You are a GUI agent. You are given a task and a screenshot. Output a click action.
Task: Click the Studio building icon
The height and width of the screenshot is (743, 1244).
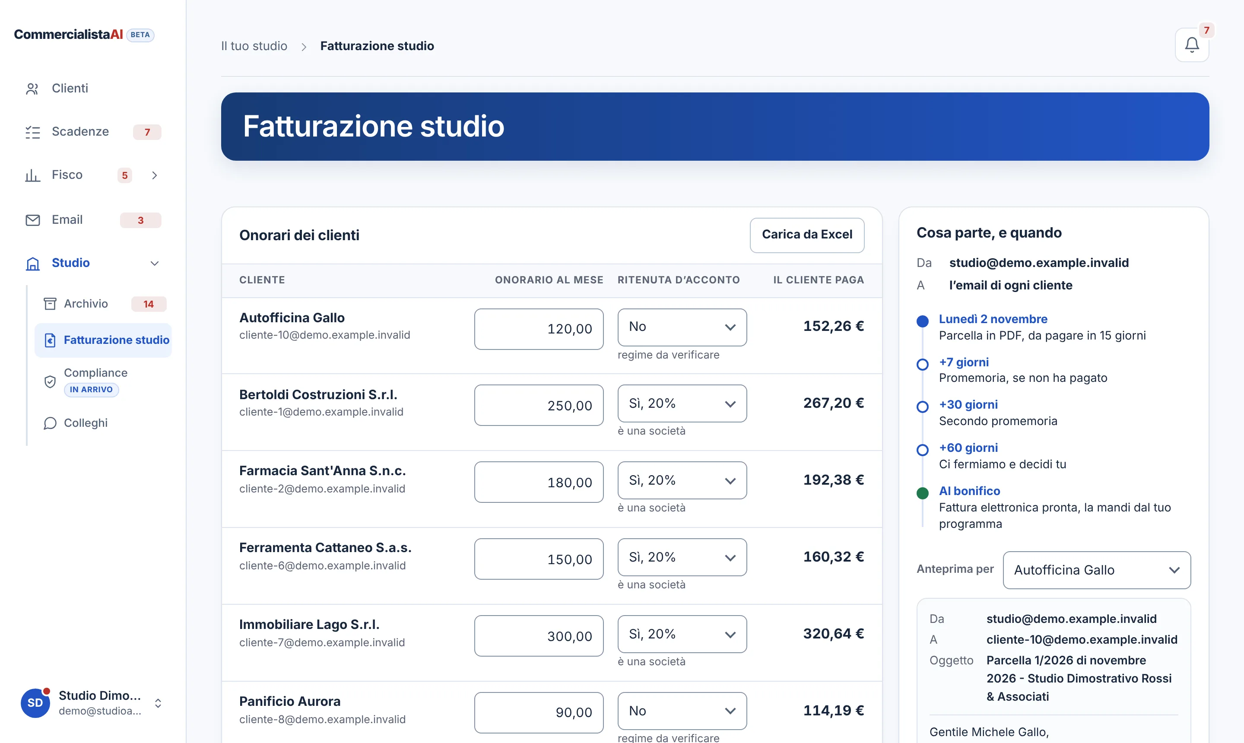pos(32,264)
